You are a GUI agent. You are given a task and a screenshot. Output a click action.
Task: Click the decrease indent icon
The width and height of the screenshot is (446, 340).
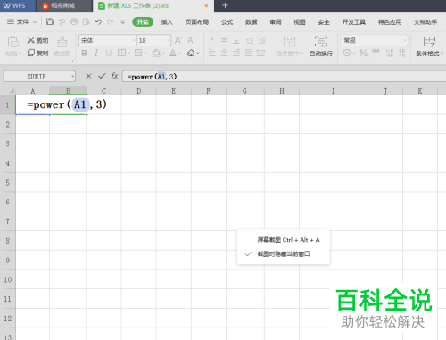(x=250, y=40)
